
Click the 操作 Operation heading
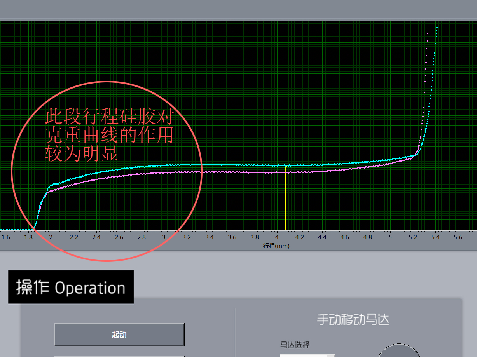coord(71,287)
